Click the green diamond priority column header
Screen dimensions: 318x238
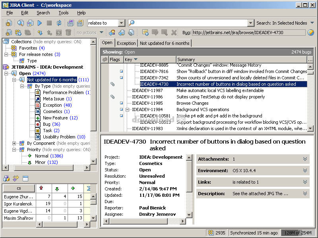[x=73, y=188]
